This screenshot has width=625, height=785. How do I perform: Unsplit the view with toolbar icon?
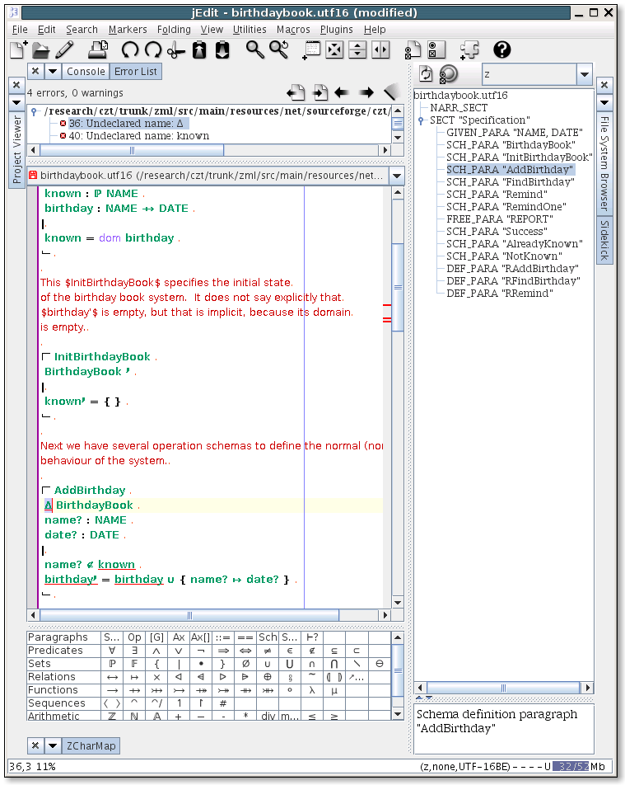click(334, 49)
